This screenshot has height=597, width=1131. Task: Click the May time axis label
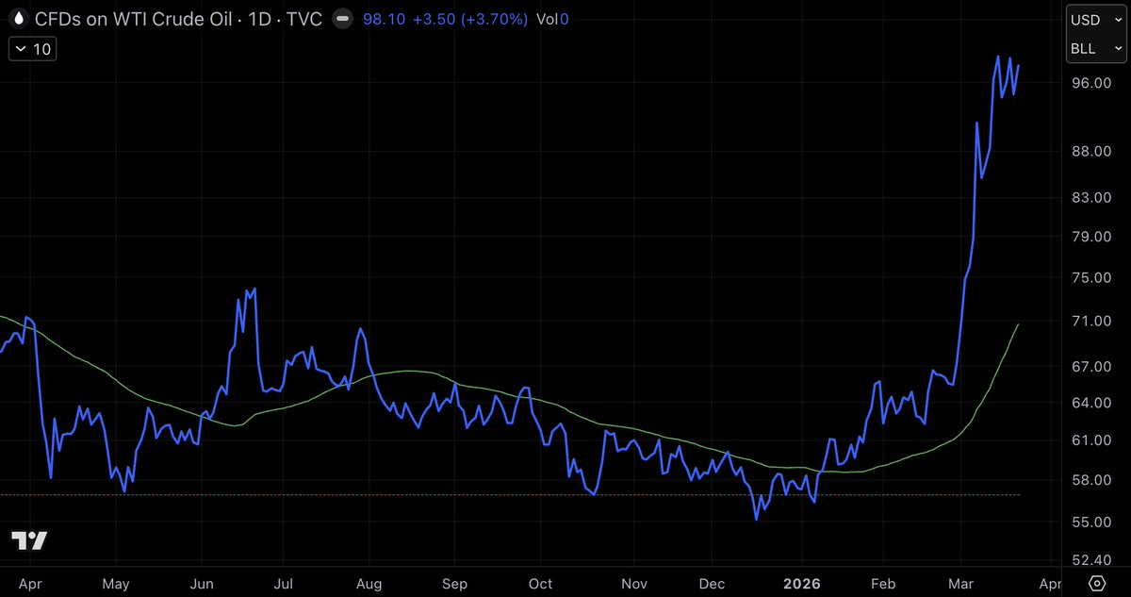pyautogui.click(x=114, y=584)
